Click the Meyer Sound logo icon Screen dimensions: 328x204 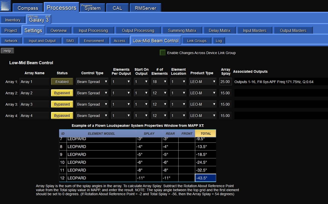click(6, 6)
